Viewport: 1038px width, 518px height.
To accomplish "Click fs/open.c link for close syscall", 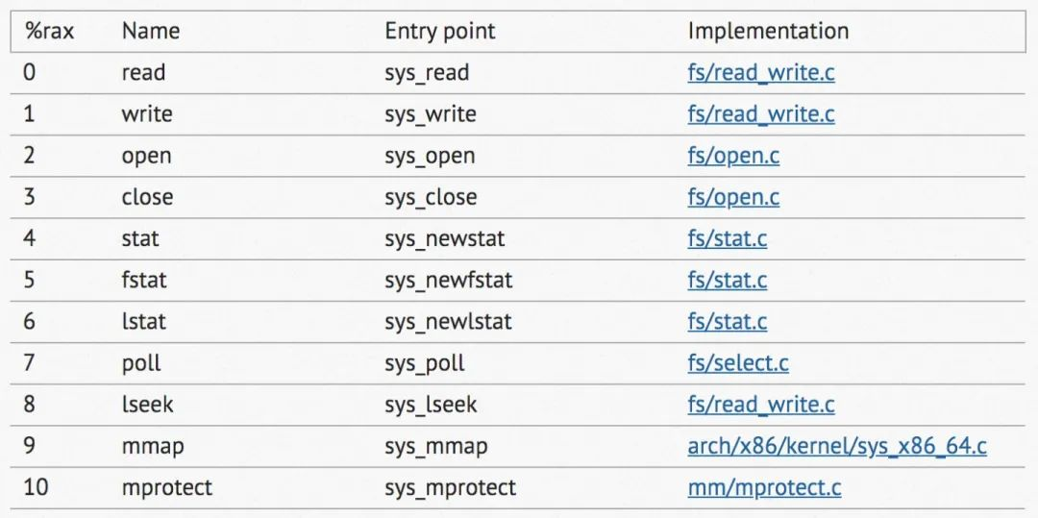I will click(732, 197).
